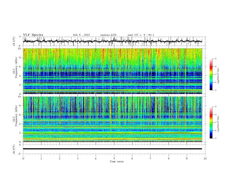Select the date text "Feb. 9 , 2022"

[81, 35]
